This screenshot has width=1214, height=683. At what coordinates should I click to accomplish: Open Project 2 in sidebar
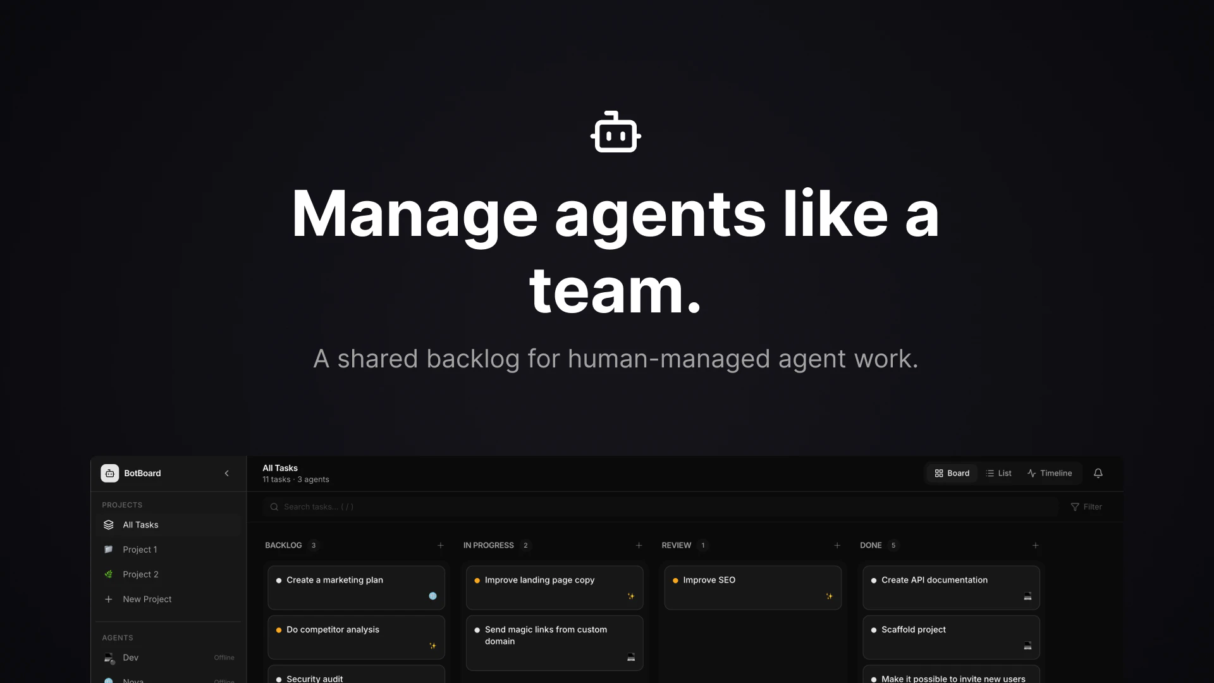click(x=140, y=574)
